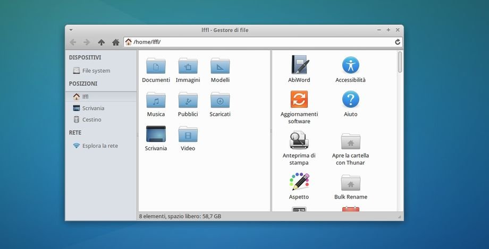Open the window menu arrow in titlebar
Screen dimensions: 489x249
tap(71, 30)
